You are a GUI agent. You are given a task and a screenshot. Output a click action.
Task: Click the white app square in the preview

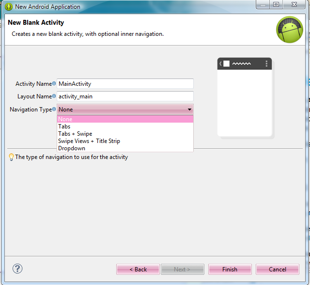coord(226,63)
